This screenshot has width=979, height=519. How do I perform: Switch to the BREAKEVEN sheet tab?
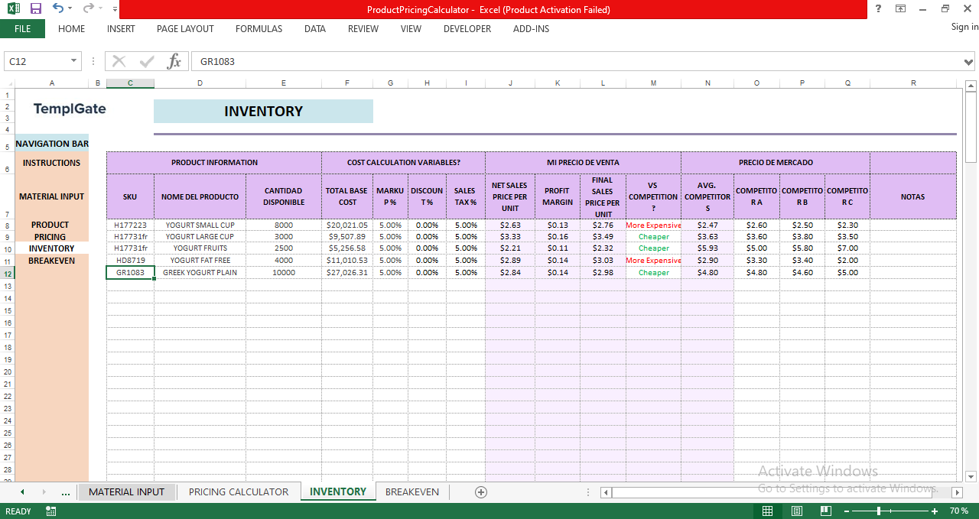412,491
